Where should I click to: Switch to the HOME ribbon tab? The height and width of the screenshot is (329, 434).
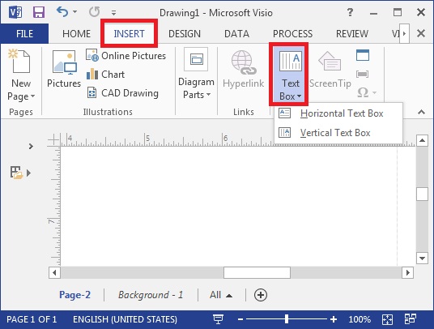tap(76, 34)
